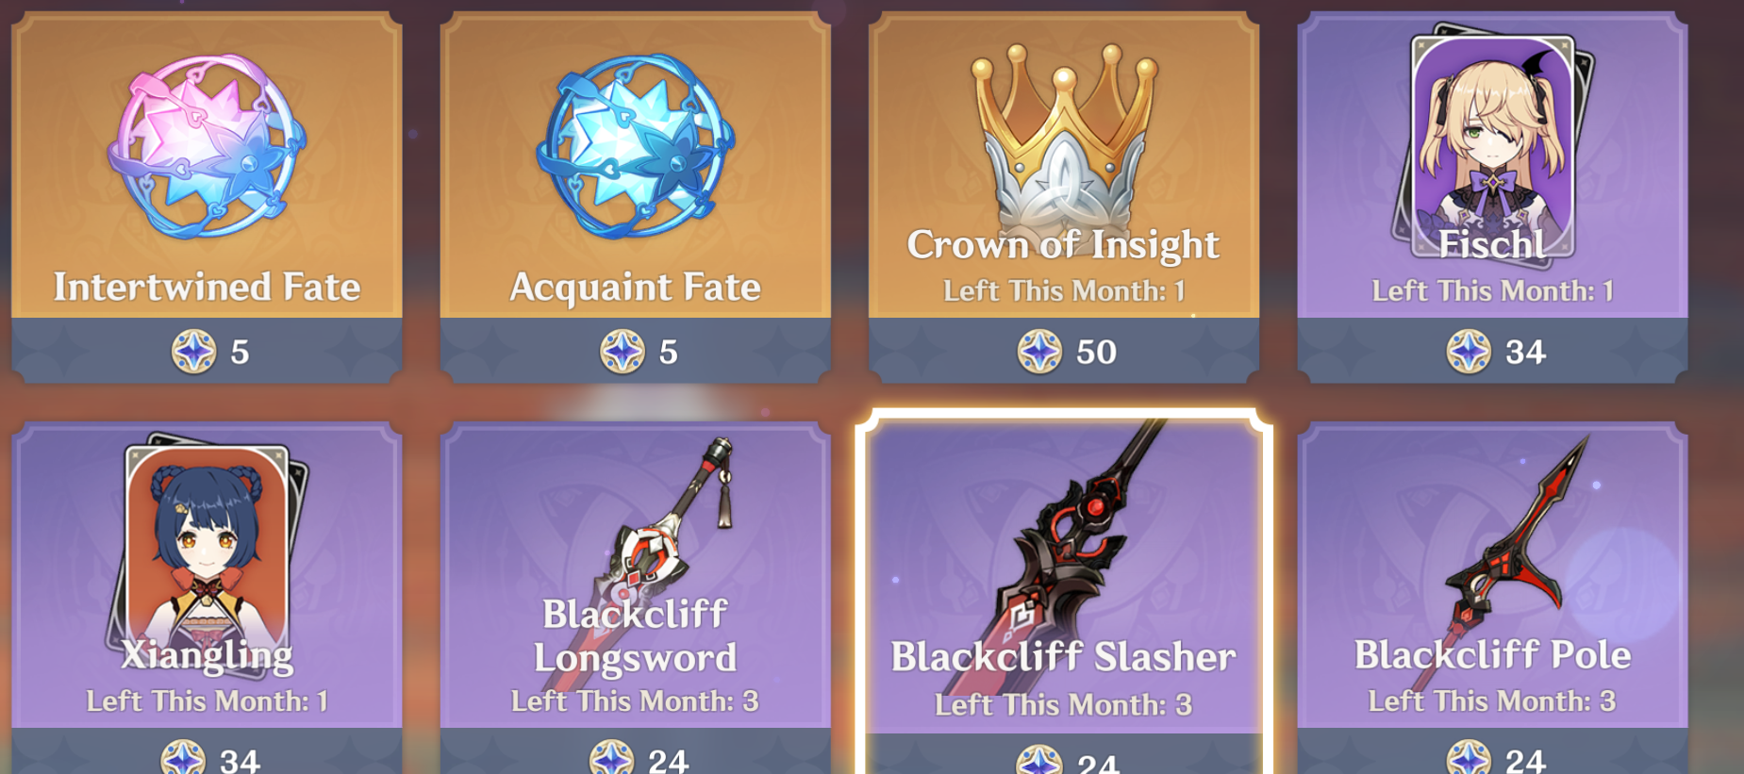Click the 34 Starglitter price under Fischl

[x=1496, y=352]
